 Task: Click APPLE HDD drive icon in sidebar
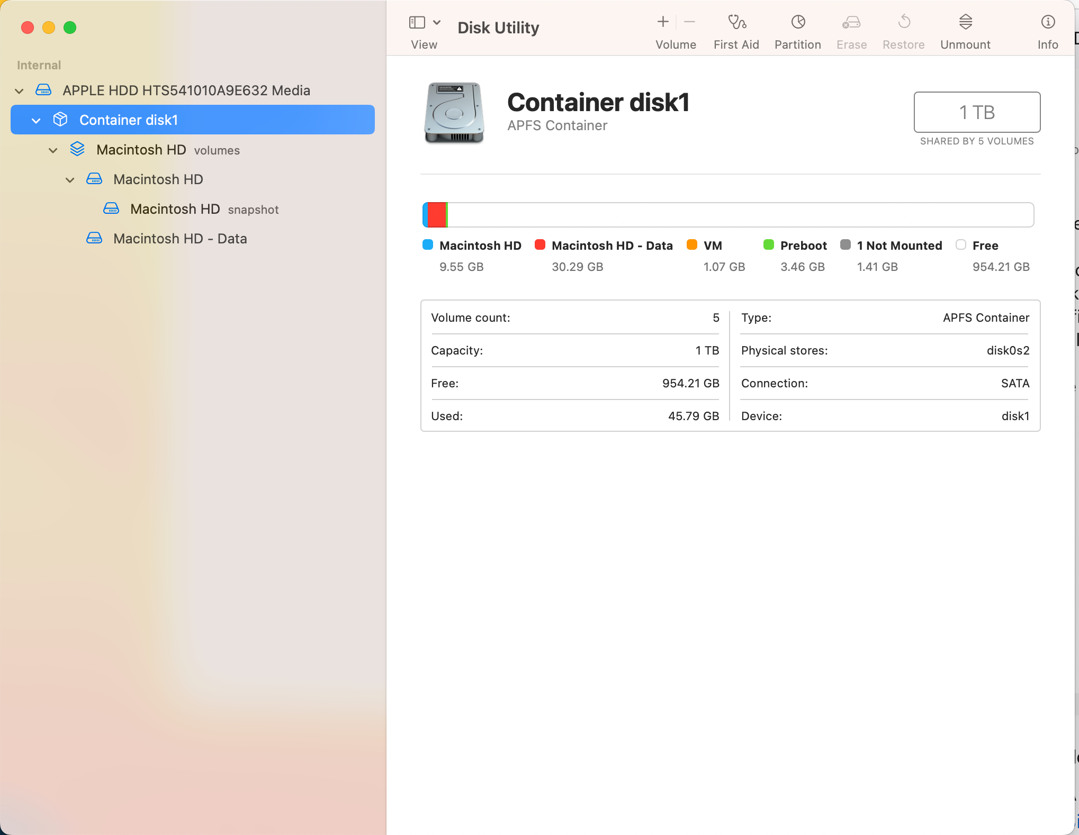[43, 90]
